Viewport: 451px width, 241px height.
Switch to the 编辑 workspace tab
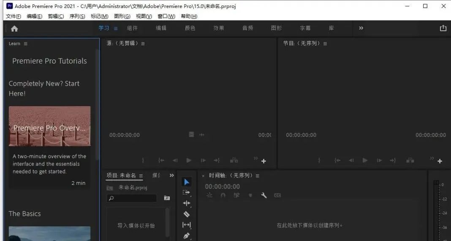[x=161, y=28]
